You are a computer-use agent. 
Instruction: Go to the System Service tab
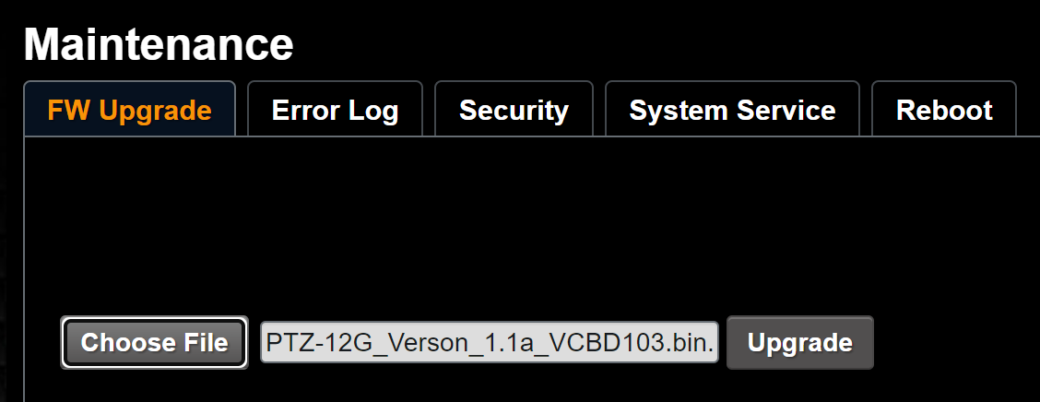[x=732, y=111]
